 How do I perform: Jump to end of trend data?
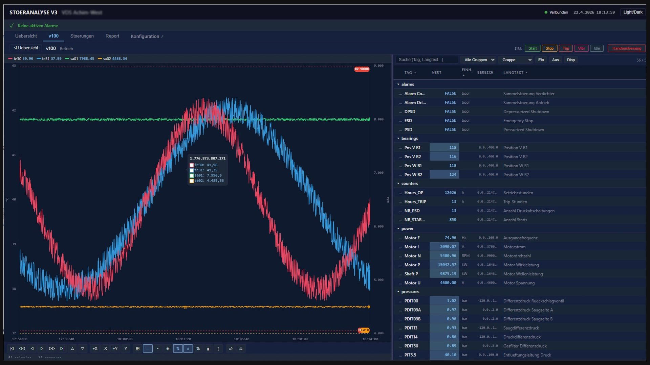tap(62, 348)
